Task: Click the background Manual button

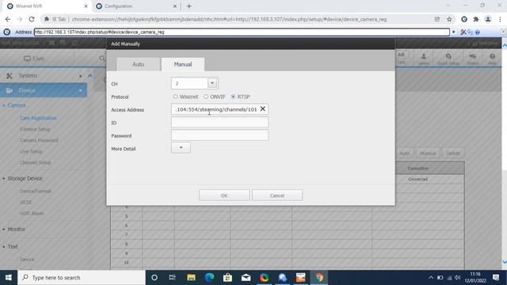Action: tap(428, 153)
